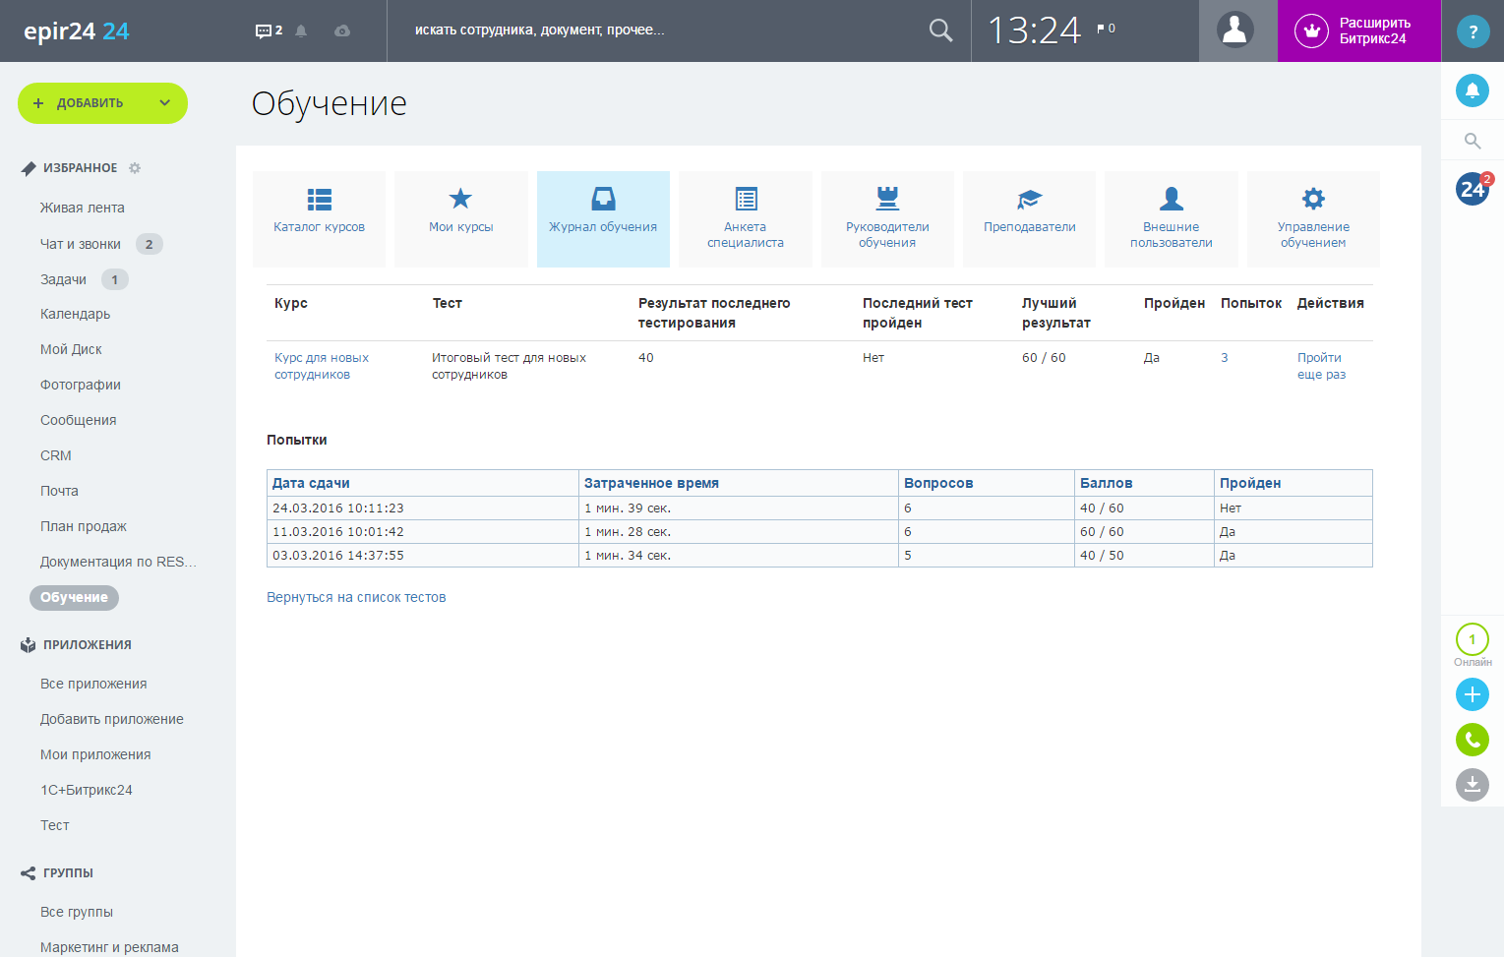The height and width of the screenshot is (957, 1504).
Task: Open Документация по REST sidebar item
Action: (118, 562)
